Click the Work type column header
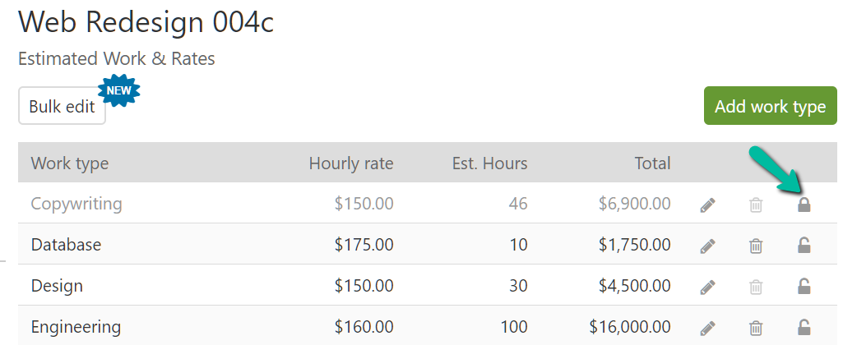Viewport: 843px width, 345px height. click(70, 163)
